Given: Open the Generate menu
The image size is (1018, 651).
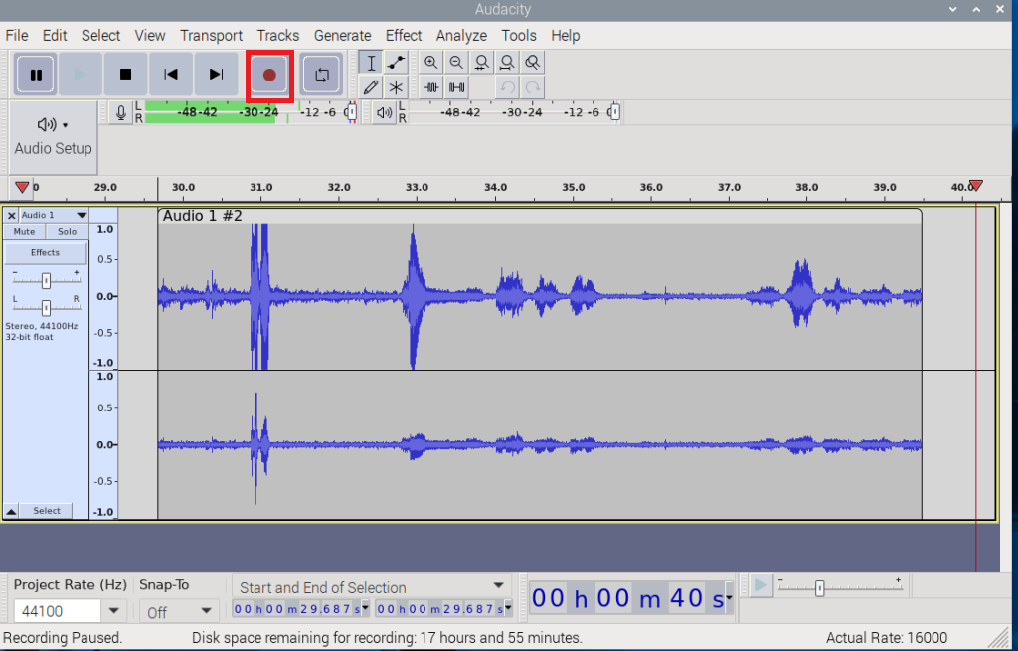Looking at the screenshot, I should [x=342, y=36].
